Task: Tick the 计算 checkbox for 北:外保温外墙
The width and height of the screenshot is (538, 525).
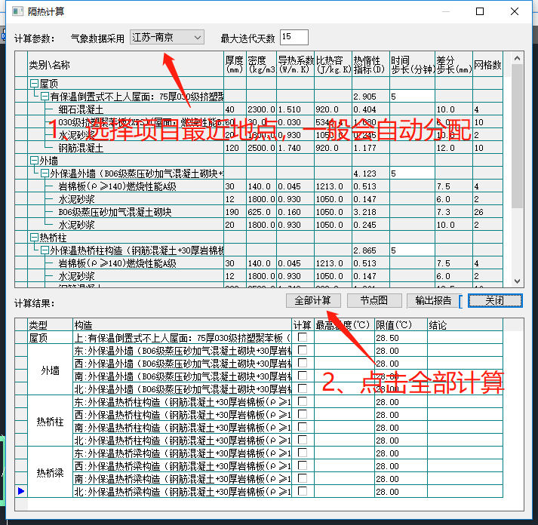Action: 303,388
